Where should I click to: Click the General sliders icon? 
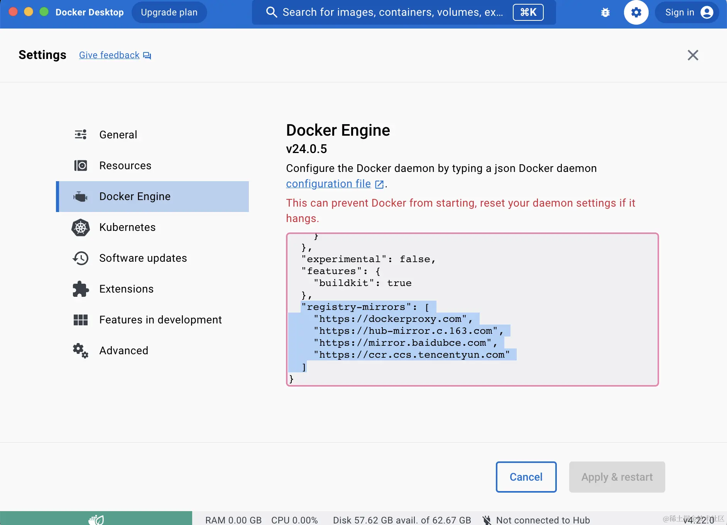tap(81, 135)
